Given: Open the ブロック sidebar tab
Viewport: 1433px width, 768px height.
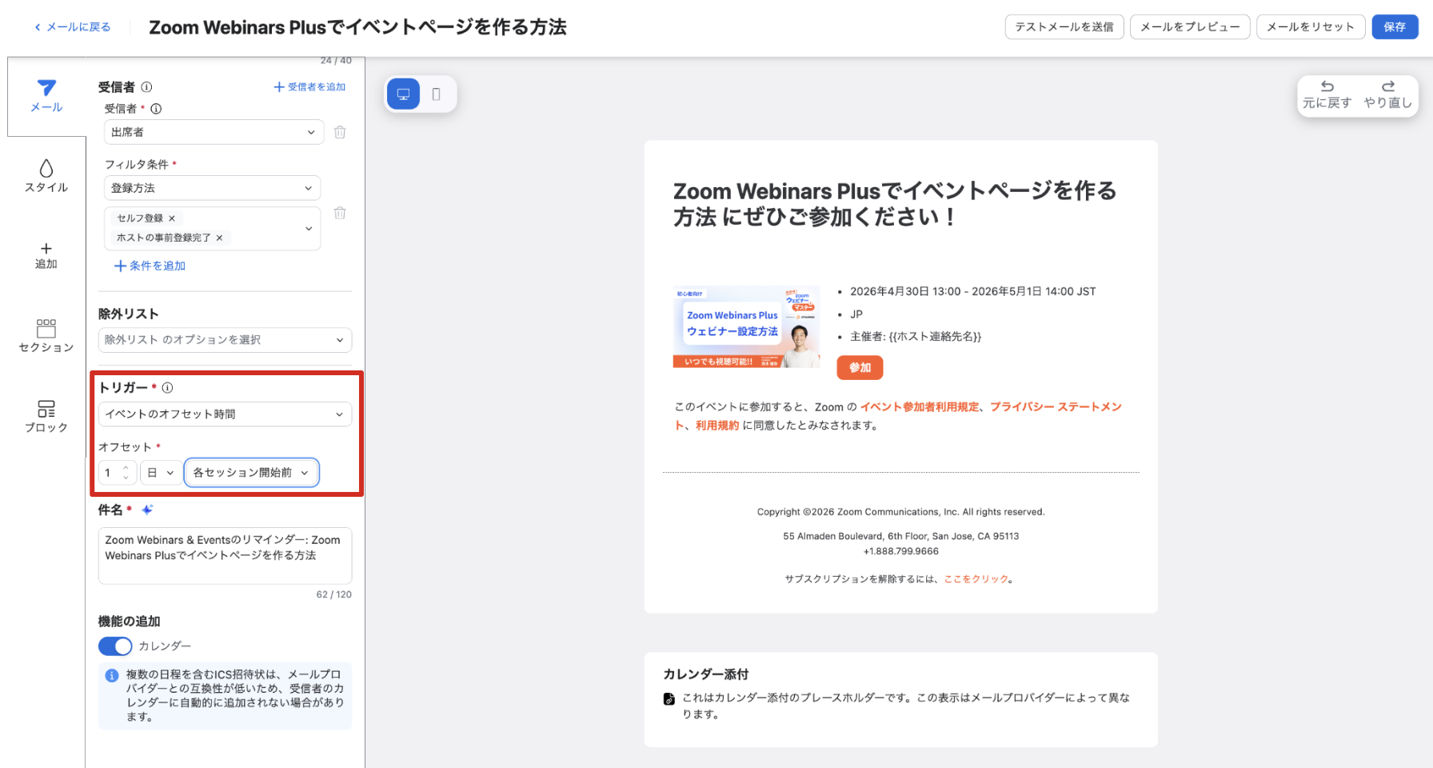Looking at the screenshot, I should click(x=46, y=417).
